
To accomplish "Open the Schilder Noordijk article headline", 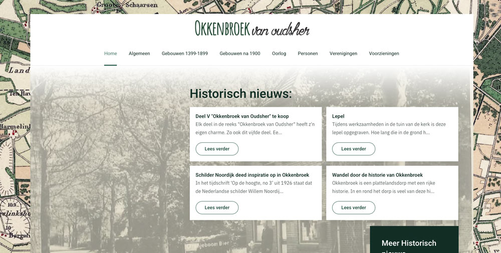I will [252, 175].
